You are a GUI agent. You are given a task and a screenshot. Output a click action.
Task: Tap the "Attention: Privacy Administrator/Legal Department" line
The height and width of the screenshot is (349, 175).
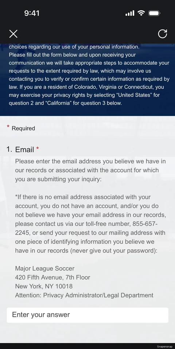pyautogui.click(x=84, y=295)
